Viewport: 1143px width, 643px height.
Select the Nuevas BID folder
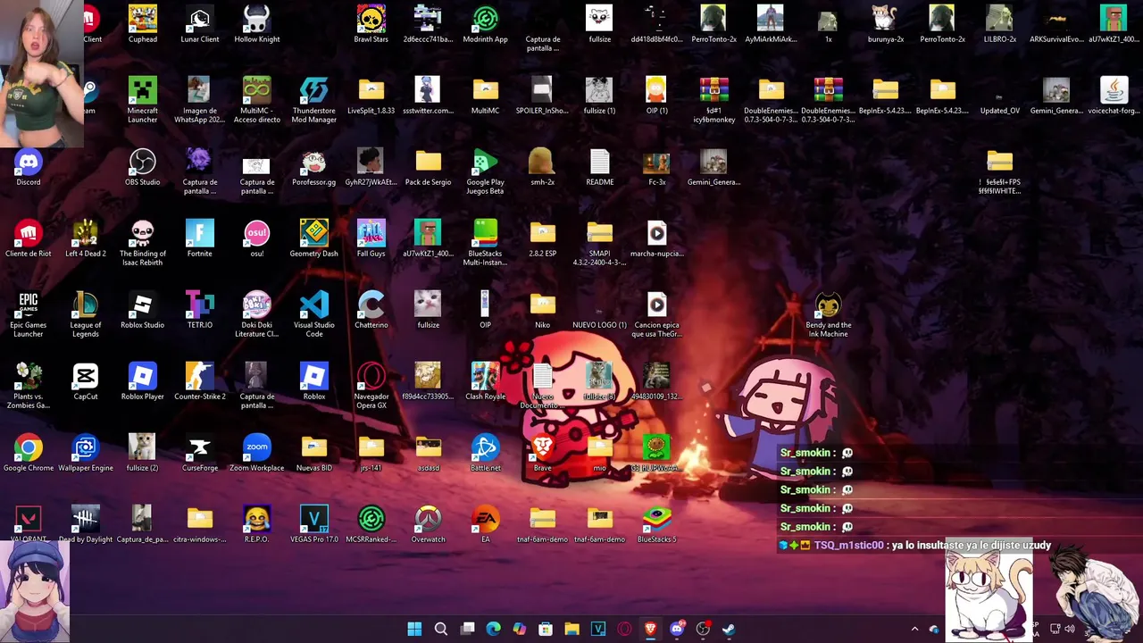(x=314, y=453)
